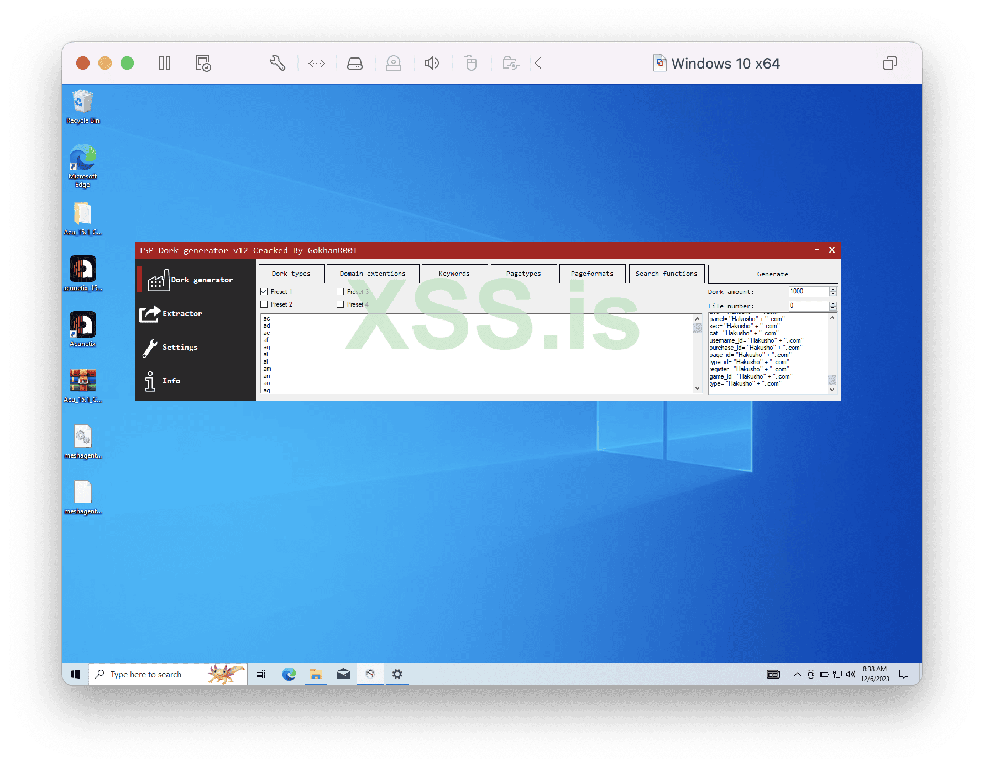Viewport: 984px width, 767px height.
Task: Click the Generate button
Action: (x=773, y=274)
